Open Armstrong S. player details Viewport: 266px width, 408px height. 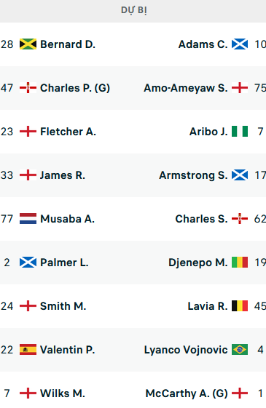(193, 175)
